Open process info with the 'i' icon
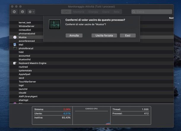 tap(22, 12)
